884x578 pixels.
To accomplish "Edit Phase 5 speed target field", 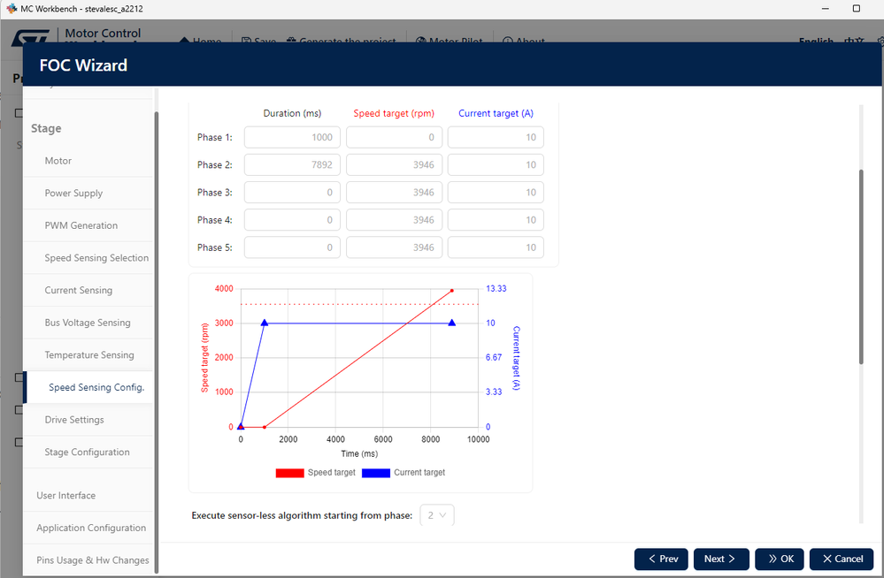I will (x=394, y=247).
